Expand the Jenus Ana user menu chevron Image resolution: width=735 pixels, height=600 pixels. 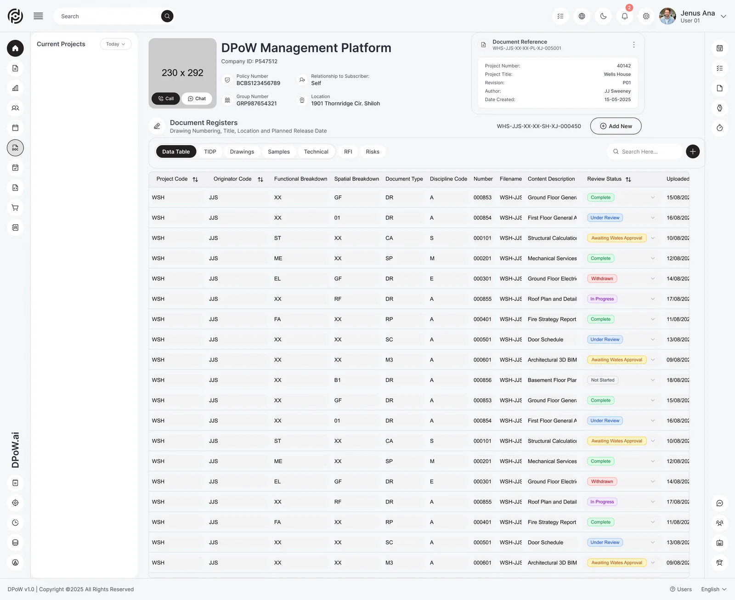point(724,17)
